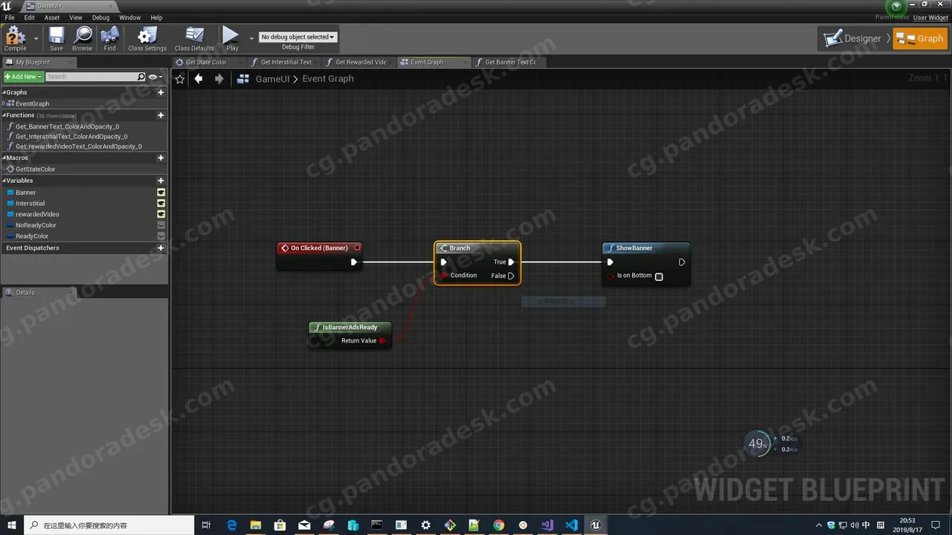
Task: Click Browse in the toolbar
Action: pos(83,39)
